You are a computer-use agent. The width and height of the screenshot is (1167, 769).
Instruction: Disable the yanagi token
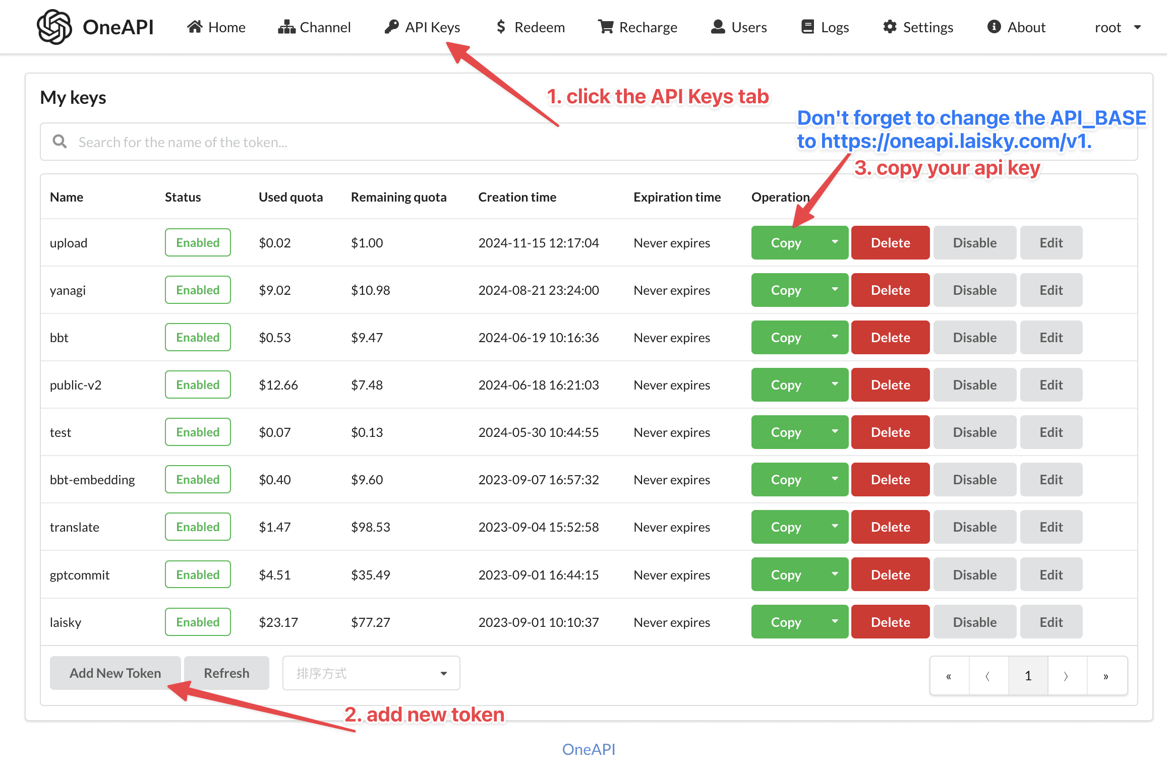click(x=974, y=290)
